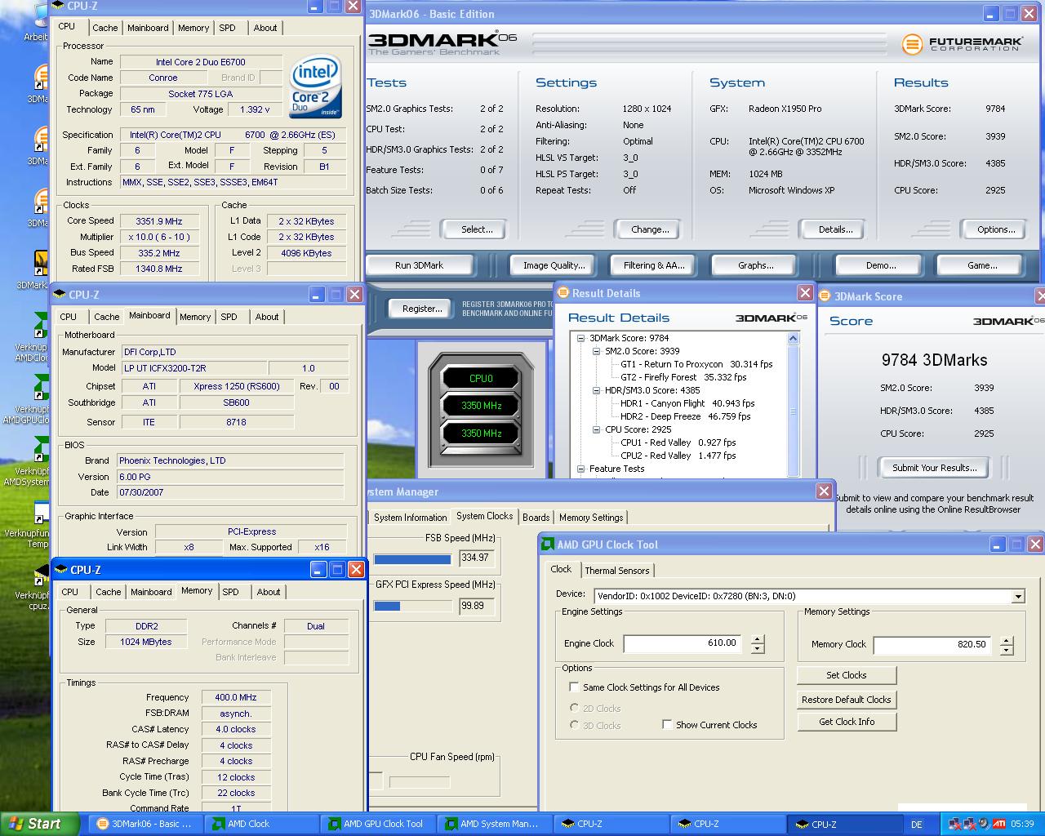The width and height of the screenshot is (1045, 836).
Task: Open the Boards tab in System Manager
Action: click(536, 518)
